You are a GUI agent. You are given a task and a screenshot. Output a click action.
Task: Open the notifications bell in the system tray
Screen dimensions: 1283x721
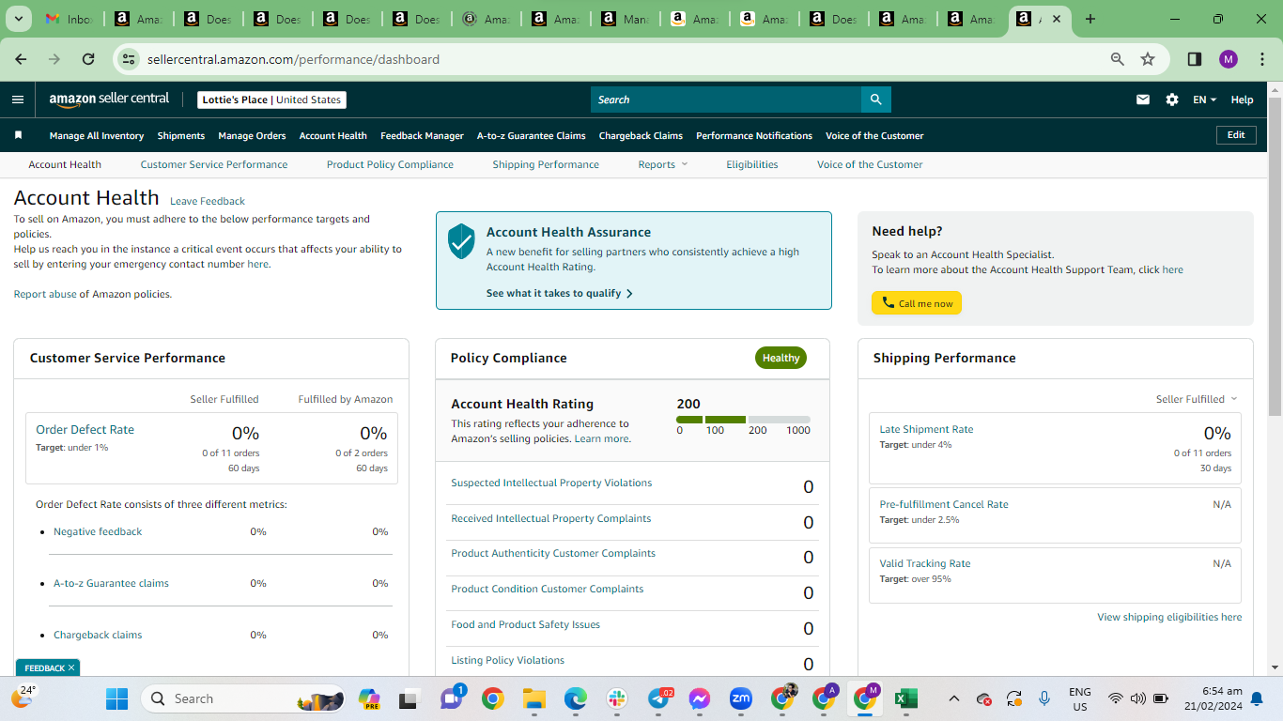[1259, 698]
